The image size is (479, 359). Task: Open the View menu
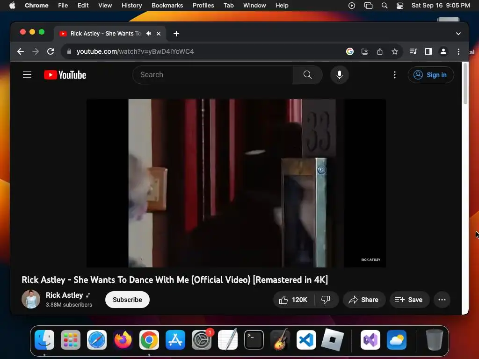(105, 6)
